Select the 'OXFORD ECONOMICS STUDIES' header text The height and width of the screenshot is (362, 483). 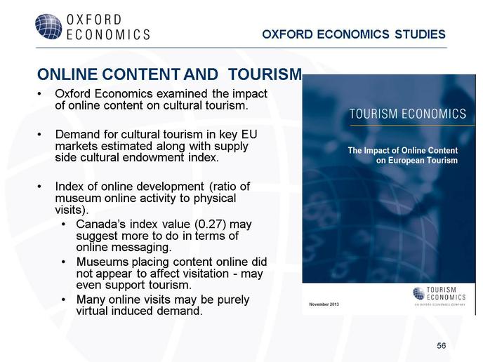pos(354,34)
